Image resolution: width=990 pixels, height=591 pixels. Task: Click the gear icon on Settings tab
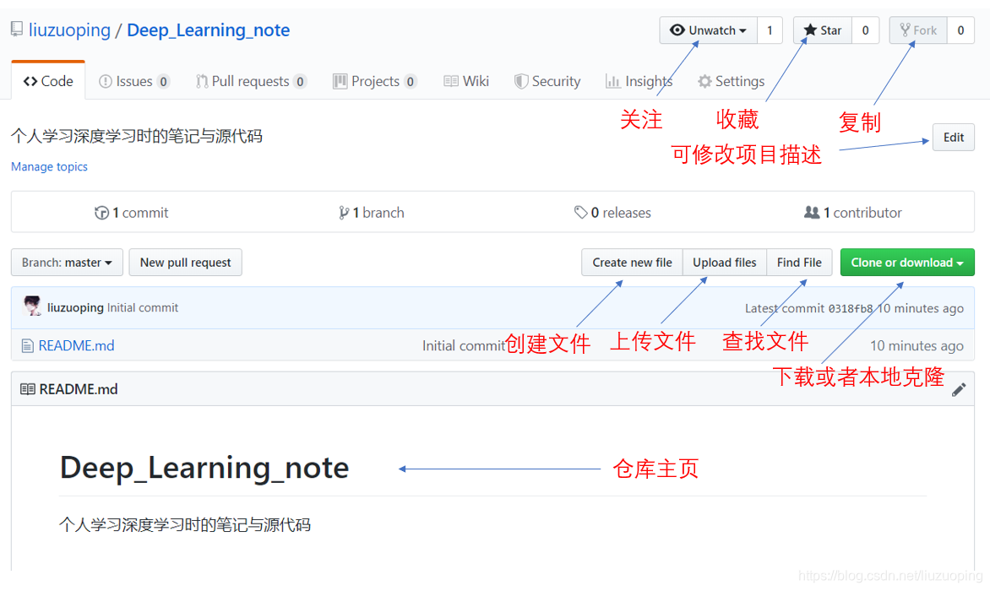704,81
